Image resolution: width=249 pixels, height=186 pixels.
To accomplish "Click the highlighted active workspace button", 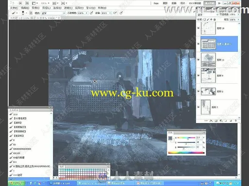I will coord(210,3).
